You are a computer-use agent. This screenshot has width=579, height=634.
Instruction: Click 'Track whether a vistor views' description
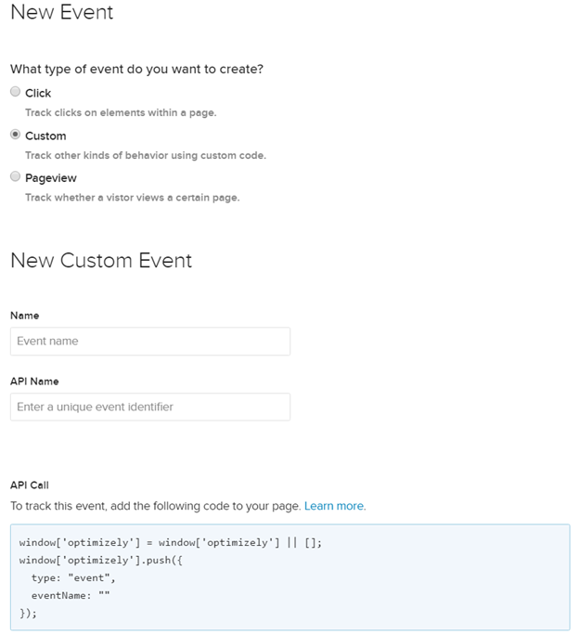132,198
